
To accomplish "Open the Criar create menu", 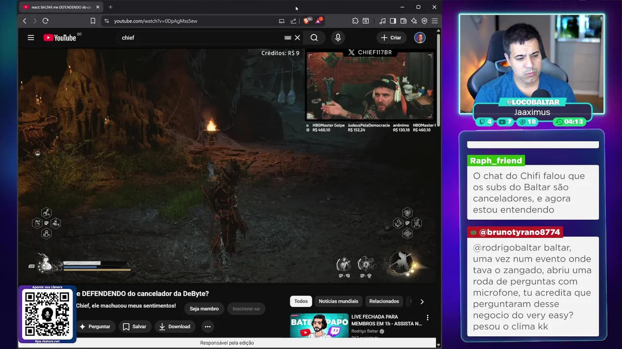I will coord(391,37).
